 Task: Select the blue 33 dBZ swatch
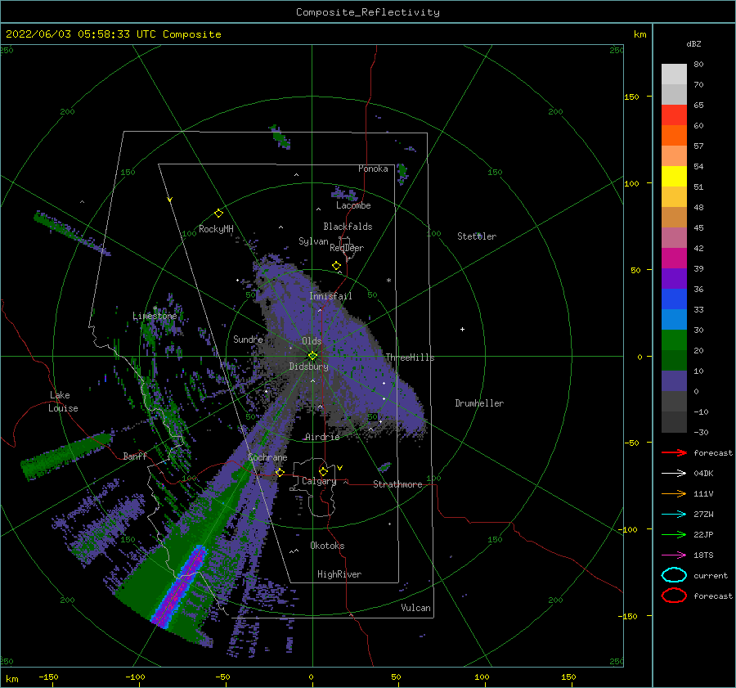(674, 299)
